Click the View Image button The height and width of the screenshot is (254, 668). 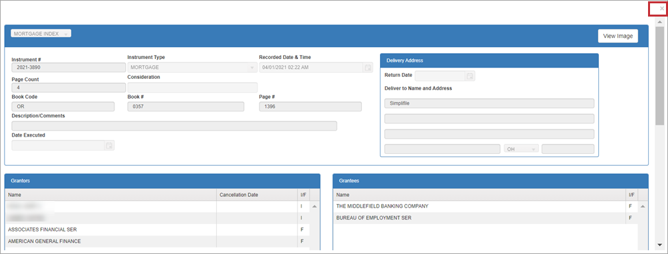tap(617, 36)
